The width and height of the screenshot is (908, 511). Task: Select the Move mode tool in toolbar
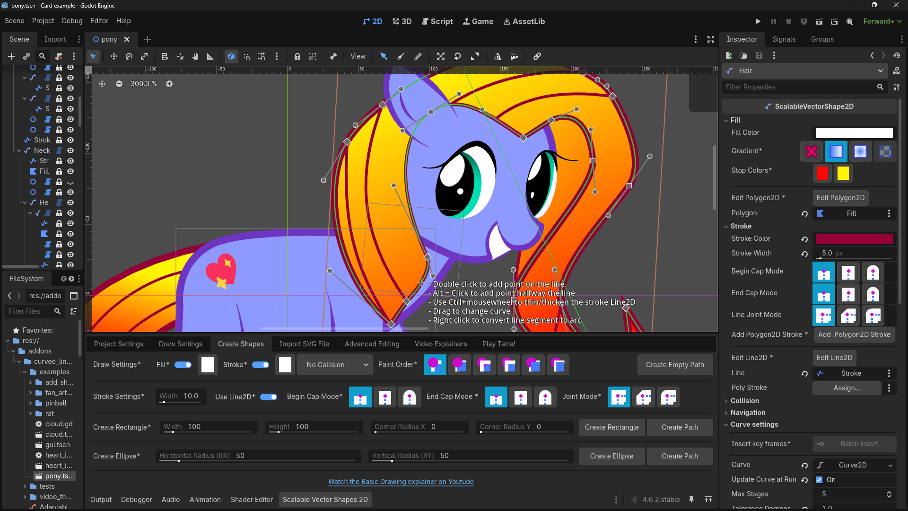[x=114, y=56]
